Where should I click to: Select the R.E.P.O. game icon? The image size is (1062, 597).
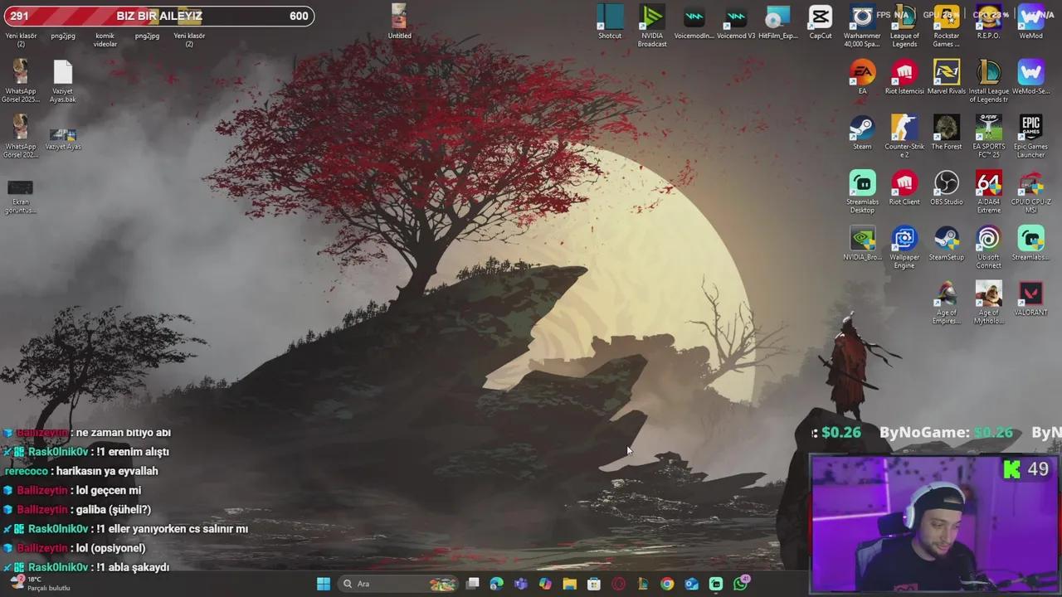[989, 22]
